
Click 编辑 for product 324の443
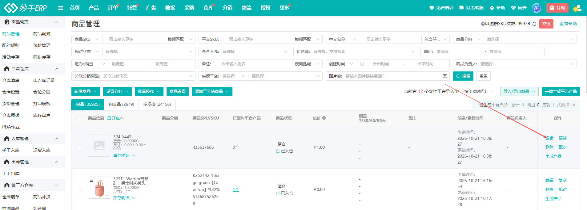(549, 138)
